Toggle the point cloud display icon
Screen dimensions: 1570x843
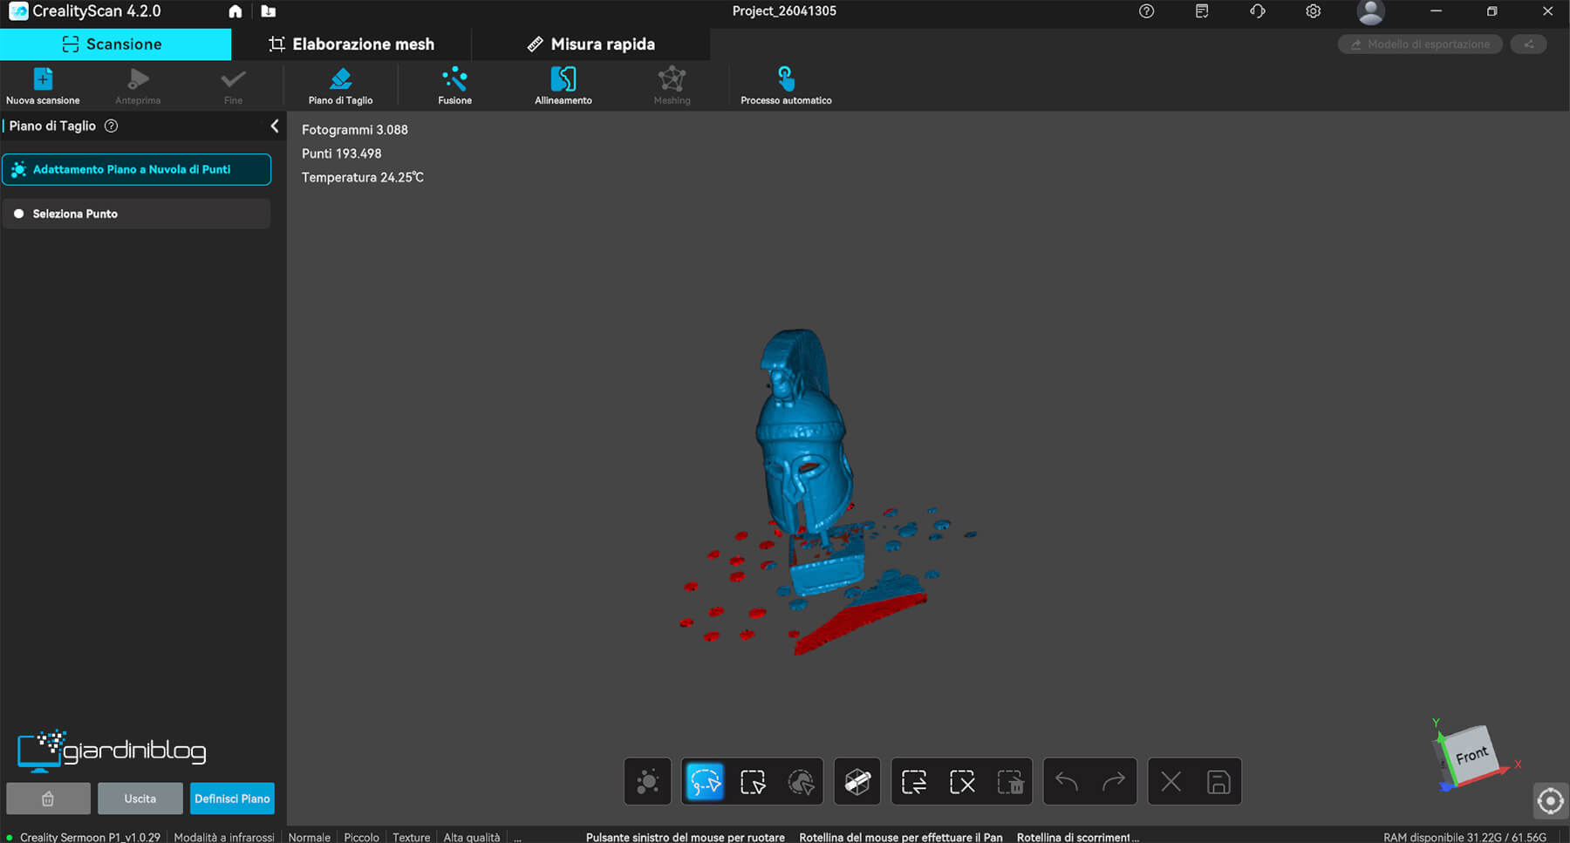pos(648,781)
